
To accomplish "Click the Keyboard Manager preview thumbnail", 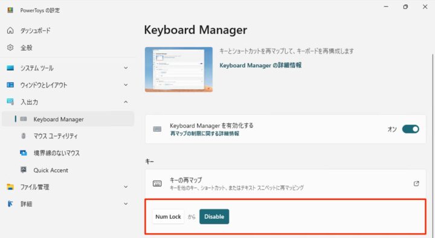I will click(x=179, y=69).
